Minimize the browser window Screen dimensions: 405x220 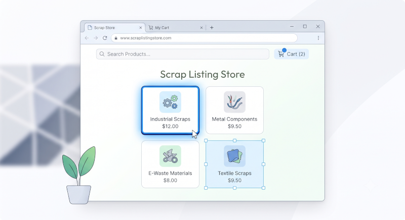[x=292, y=27]
